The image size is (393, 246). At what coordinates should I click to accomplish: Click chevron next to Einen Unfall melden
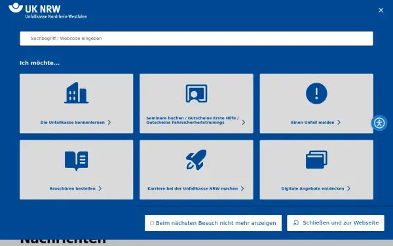[x=339, y=122]
